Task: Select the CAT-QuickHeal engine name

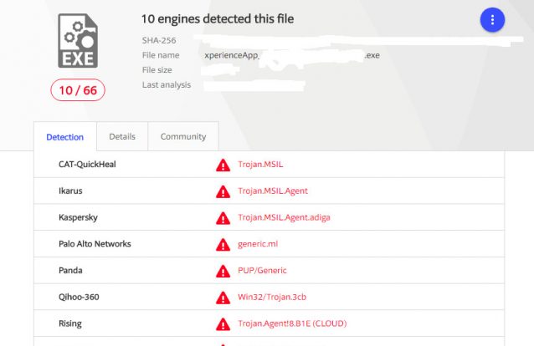Action: coord(87,164)
